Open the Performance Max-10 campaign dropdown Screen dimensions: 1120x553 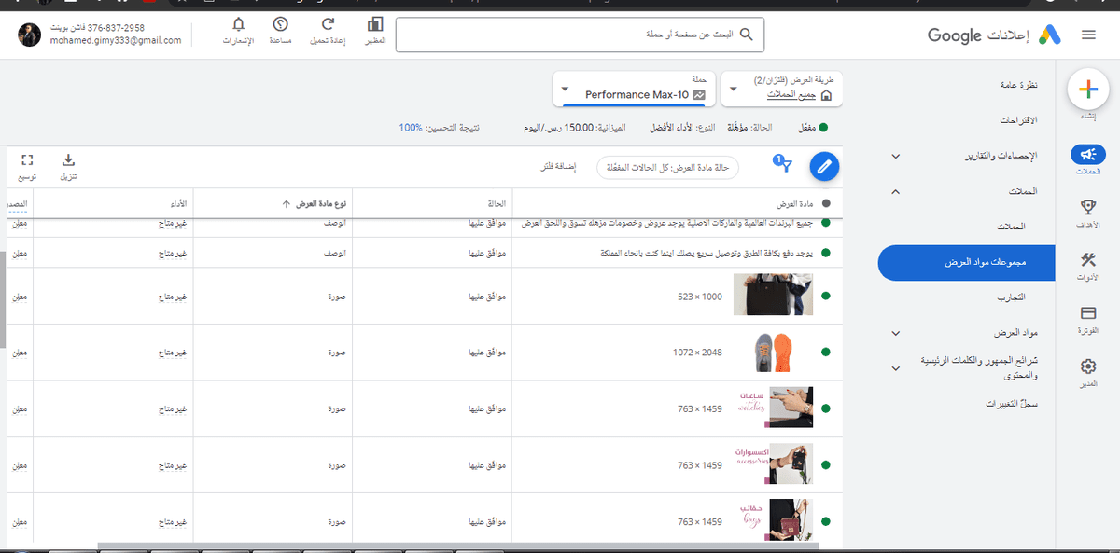pyautogui.click(x=634, y=90)
